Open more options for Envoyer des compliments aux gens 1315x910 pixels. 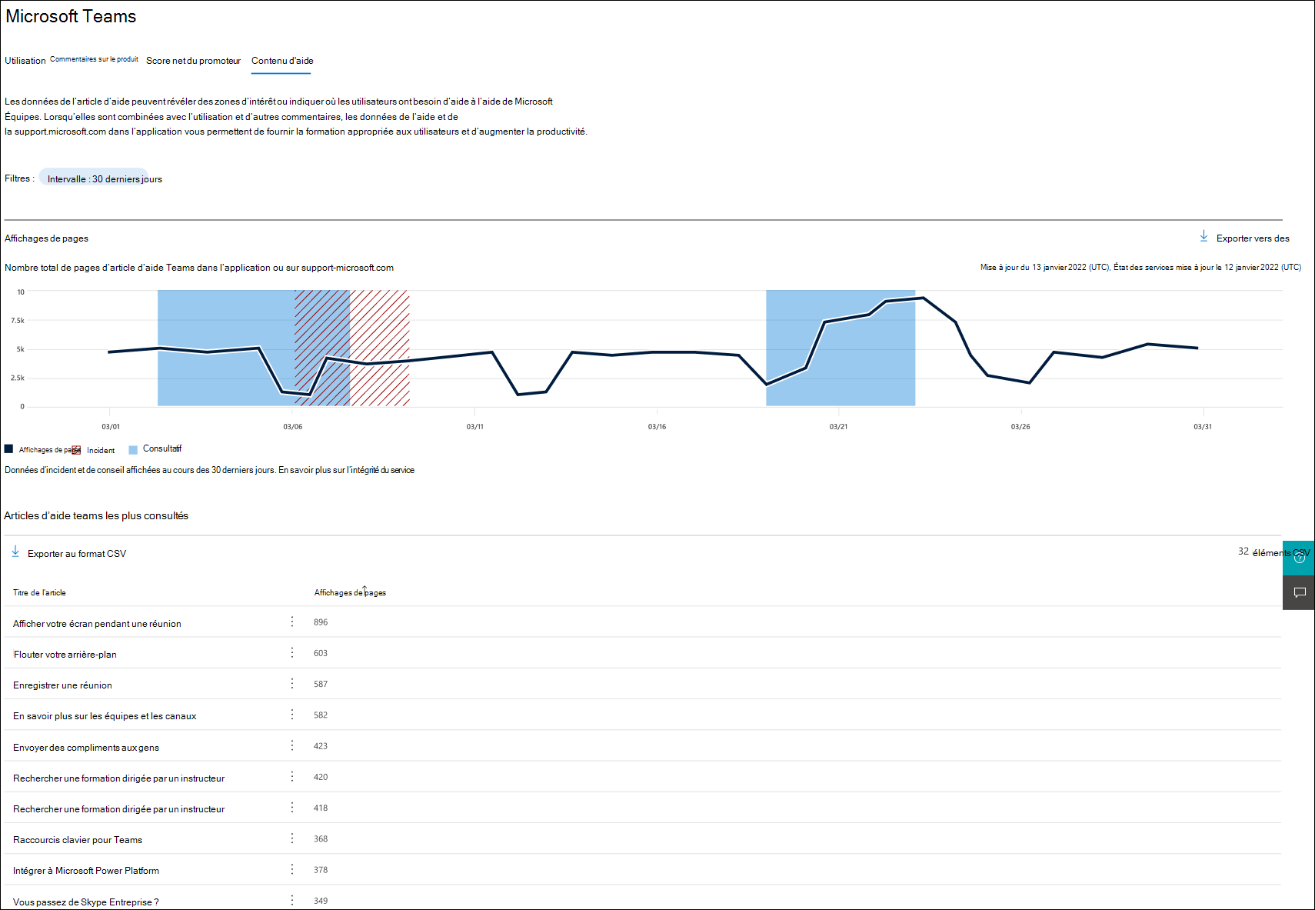(292, 745)
